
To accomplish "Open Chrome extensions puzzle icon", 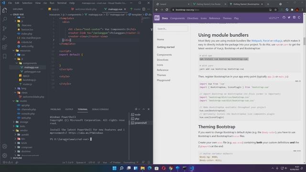I will [292, 10].
